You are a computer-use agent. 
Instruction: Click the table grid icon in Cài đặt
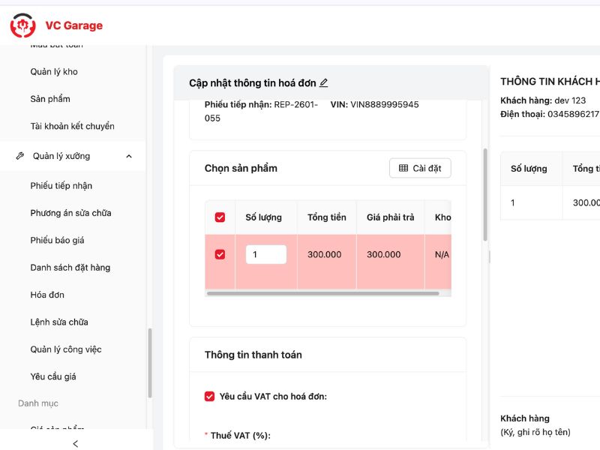click(403, 168)
